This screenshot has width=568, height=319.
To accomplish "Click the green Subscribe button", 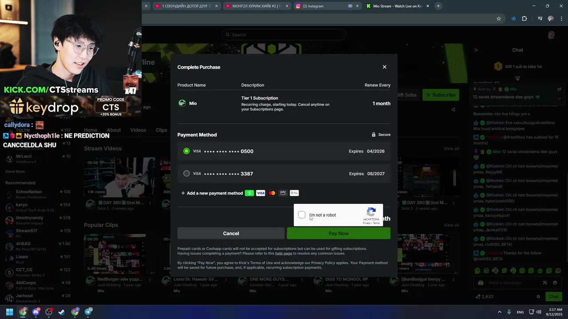I will [x=441, y=95].
